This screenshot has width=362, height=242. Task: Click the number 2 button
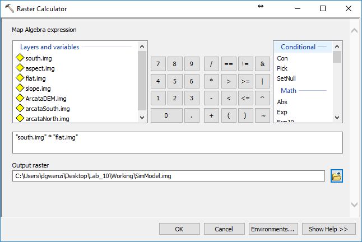pos(175,98)
